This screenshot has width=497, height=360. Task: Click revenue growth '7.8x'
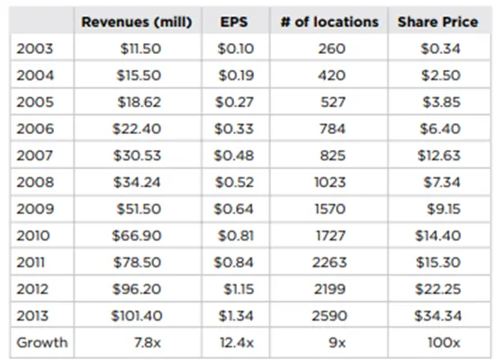pos(148,343)
